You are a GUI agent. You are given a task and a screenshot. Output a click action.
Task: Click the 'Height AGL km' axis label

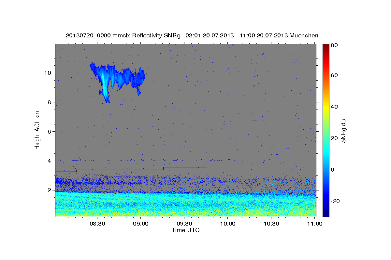[37, 130]
